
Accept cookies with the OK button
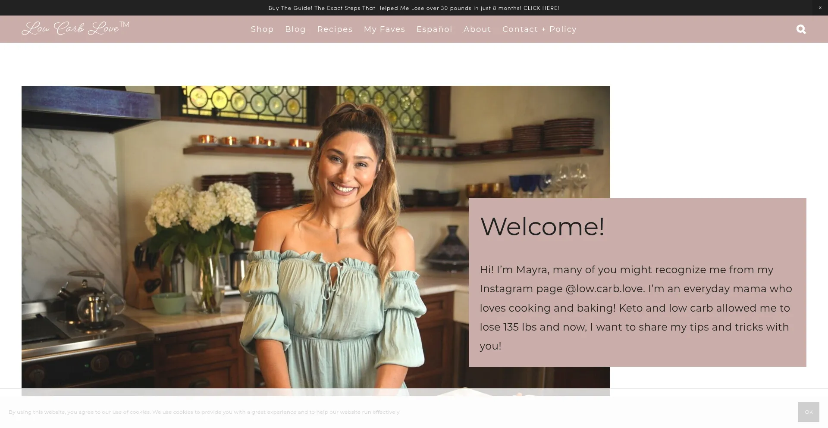coord(808,412)
